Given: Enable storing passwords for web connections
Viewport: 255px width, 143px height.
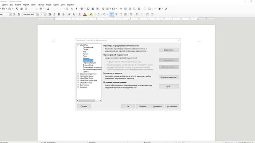Looking at the screenshot, I should [106, 58].
